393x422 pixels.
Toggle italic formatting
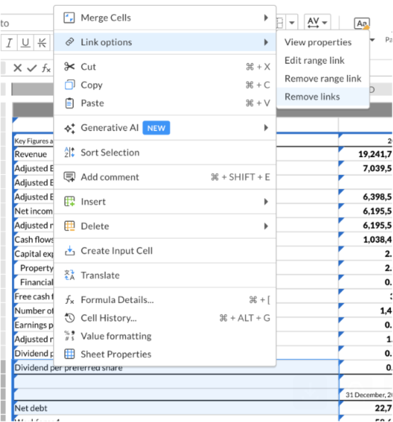(9, 43)
